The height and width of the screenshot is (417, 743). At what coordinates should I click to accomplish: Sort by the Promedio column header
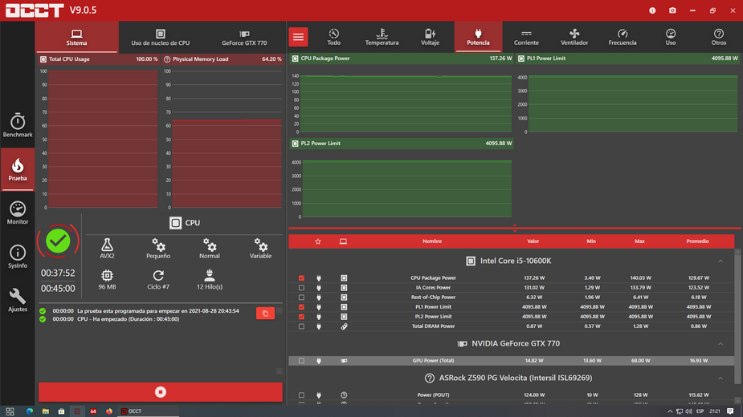click(x=697, y=241)
